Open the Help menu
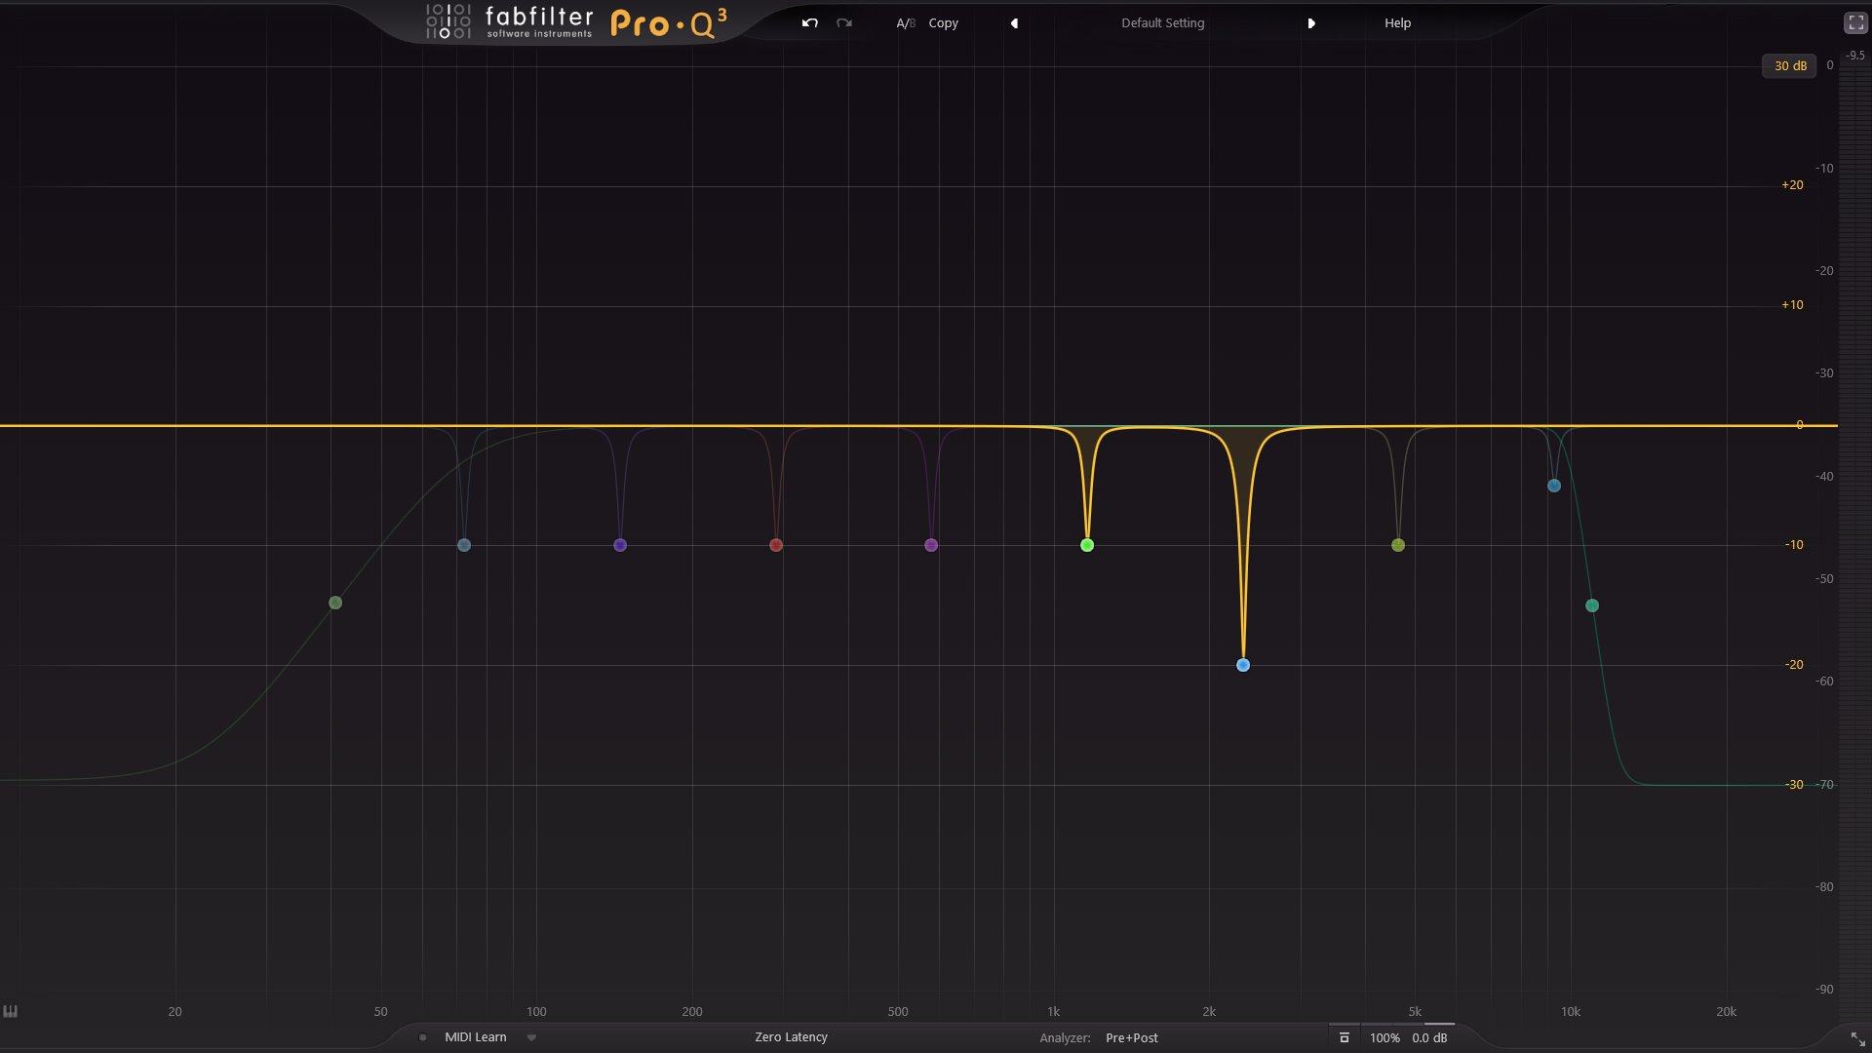 tap(1397, 23)
